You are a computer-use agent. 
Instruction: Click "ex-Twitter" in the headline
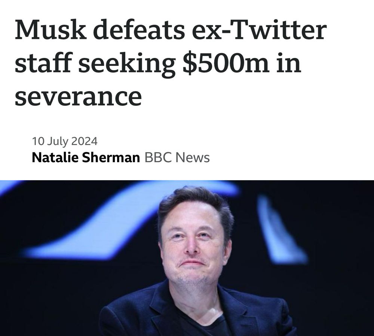(259, 30)
